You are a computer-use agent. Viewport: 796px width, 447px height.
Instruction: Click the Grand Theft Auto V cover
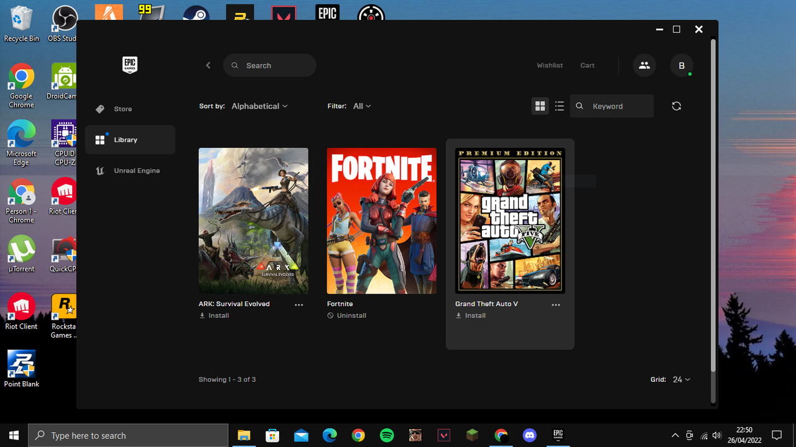(510, 221)
